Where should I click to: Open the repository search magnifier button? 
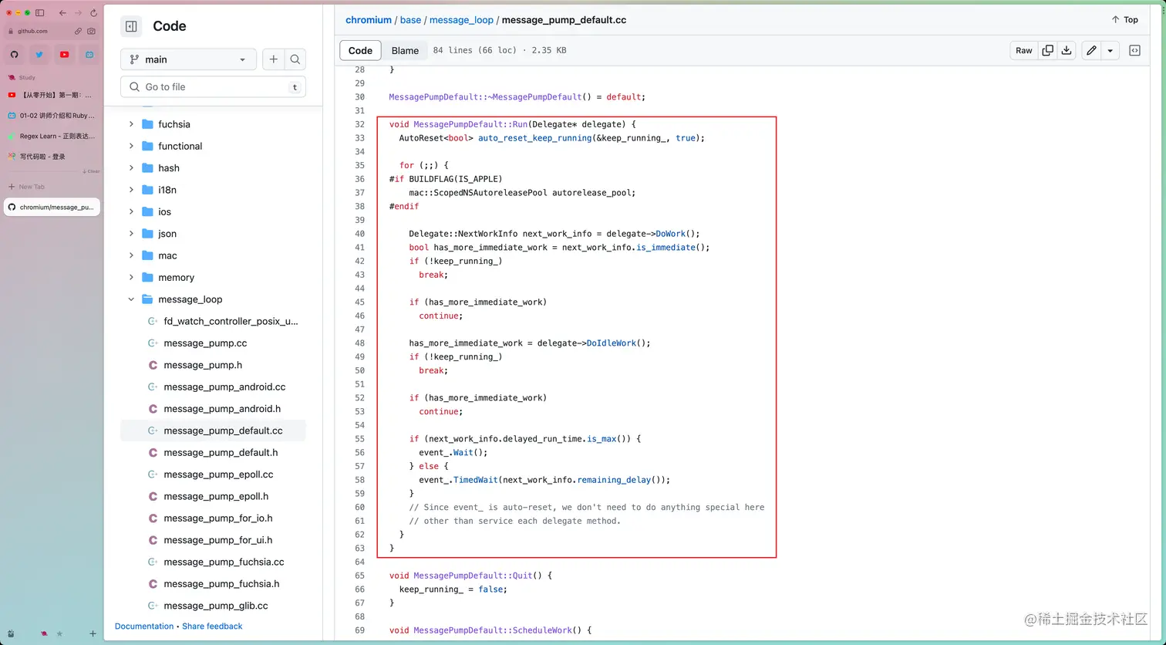point(295,59)
